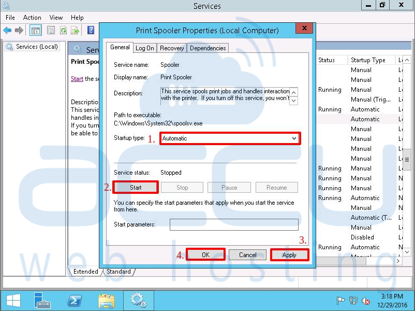Open the Startup type dropdown

(x=230, y=138)
